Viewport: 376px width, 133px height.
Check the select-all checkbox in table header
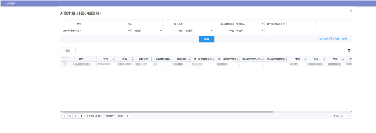click(x=63, y=59)
